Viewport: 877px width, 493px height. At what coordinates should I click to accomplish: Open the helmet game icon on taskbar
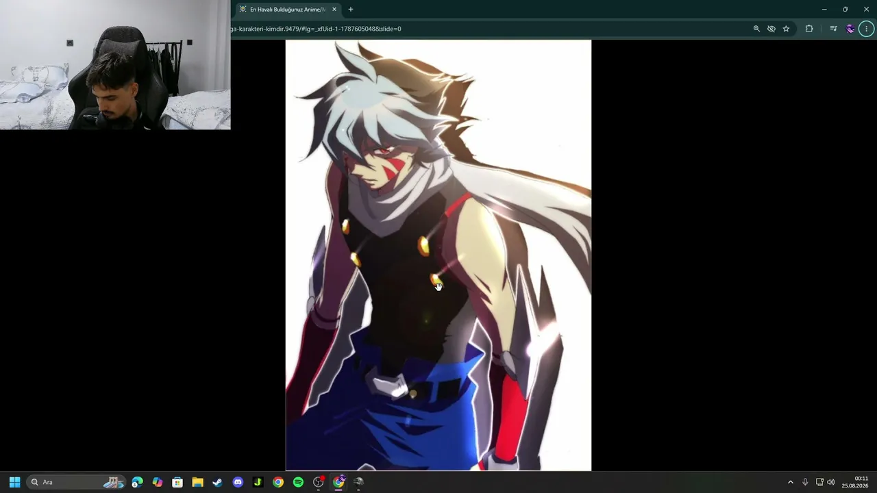(x=358, y=482)
